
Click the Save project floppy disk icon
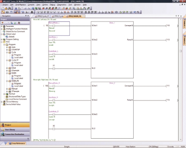coord(9,8)
